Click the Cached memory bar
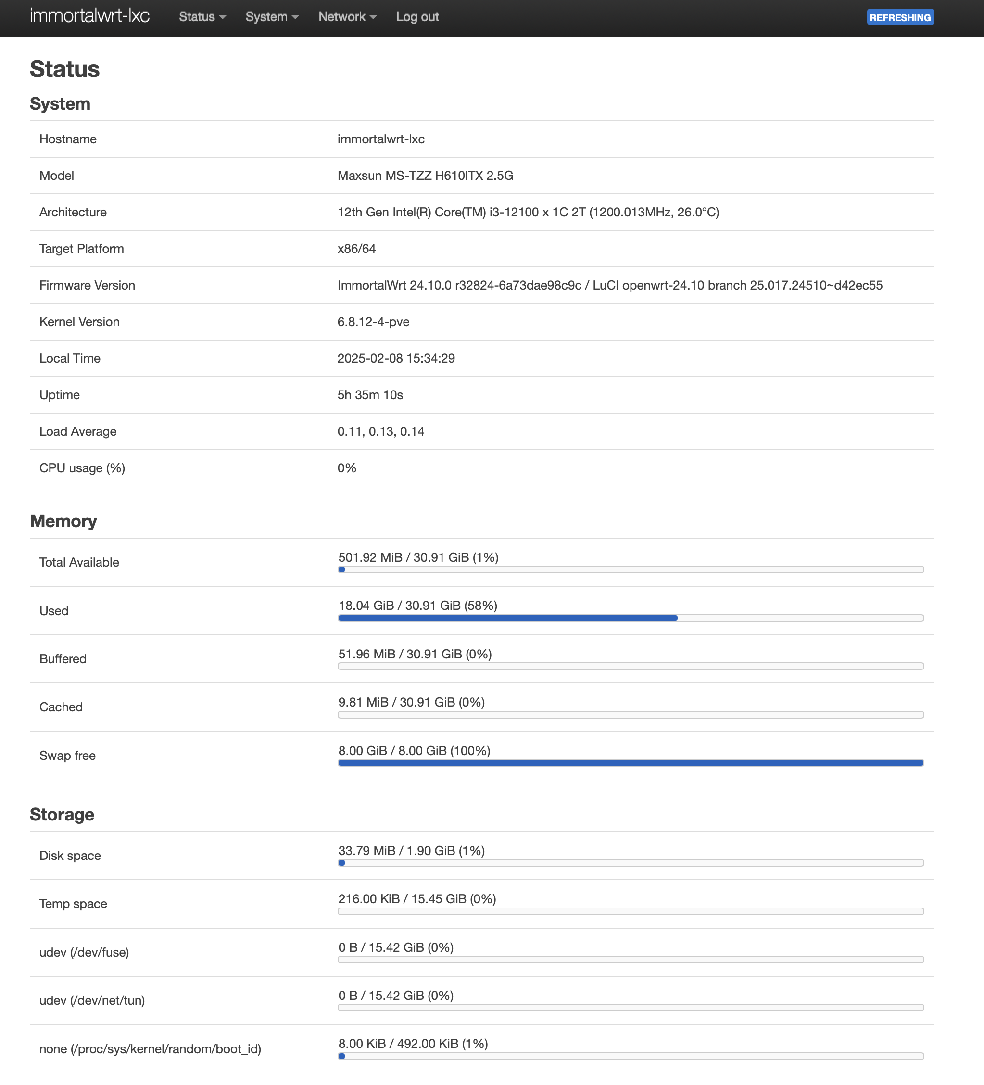Viewport: 984px width, 1085px height. 631,715
